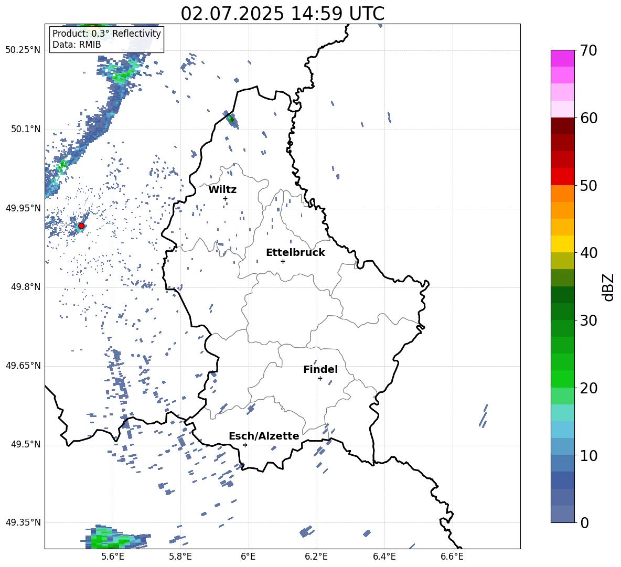Click the colorbar tick value 0
621x567 pixels.
[x=584, y=523]
